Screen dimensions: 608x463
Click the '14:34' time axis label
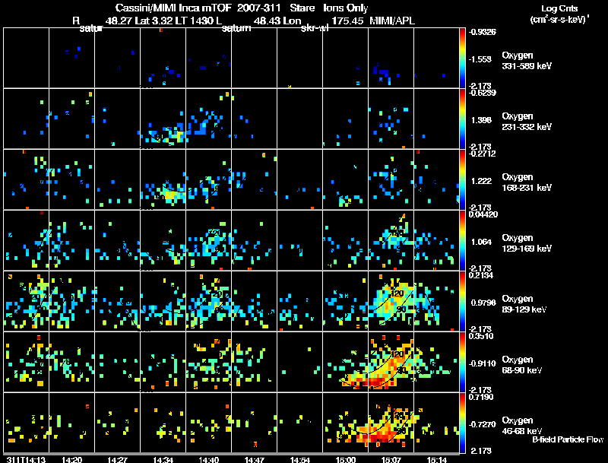[163, 460]
